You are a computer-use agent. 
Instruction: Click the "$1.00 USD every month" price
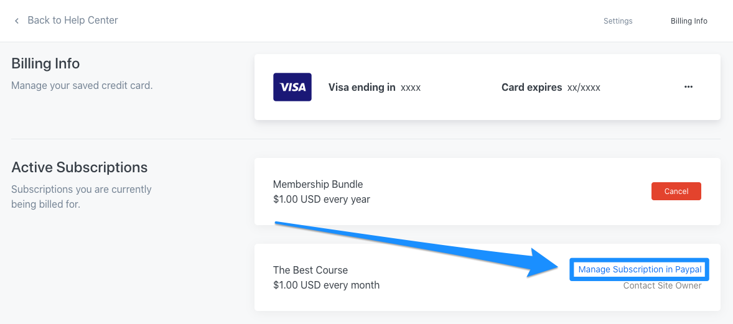[x=326, y=285]
